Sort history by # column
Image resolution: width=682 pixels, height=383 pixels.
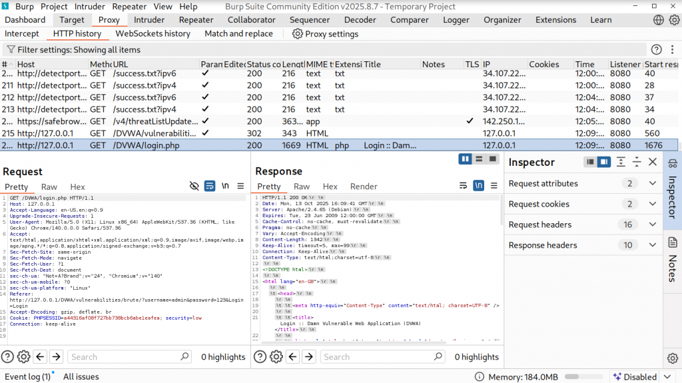click(7, 64)
